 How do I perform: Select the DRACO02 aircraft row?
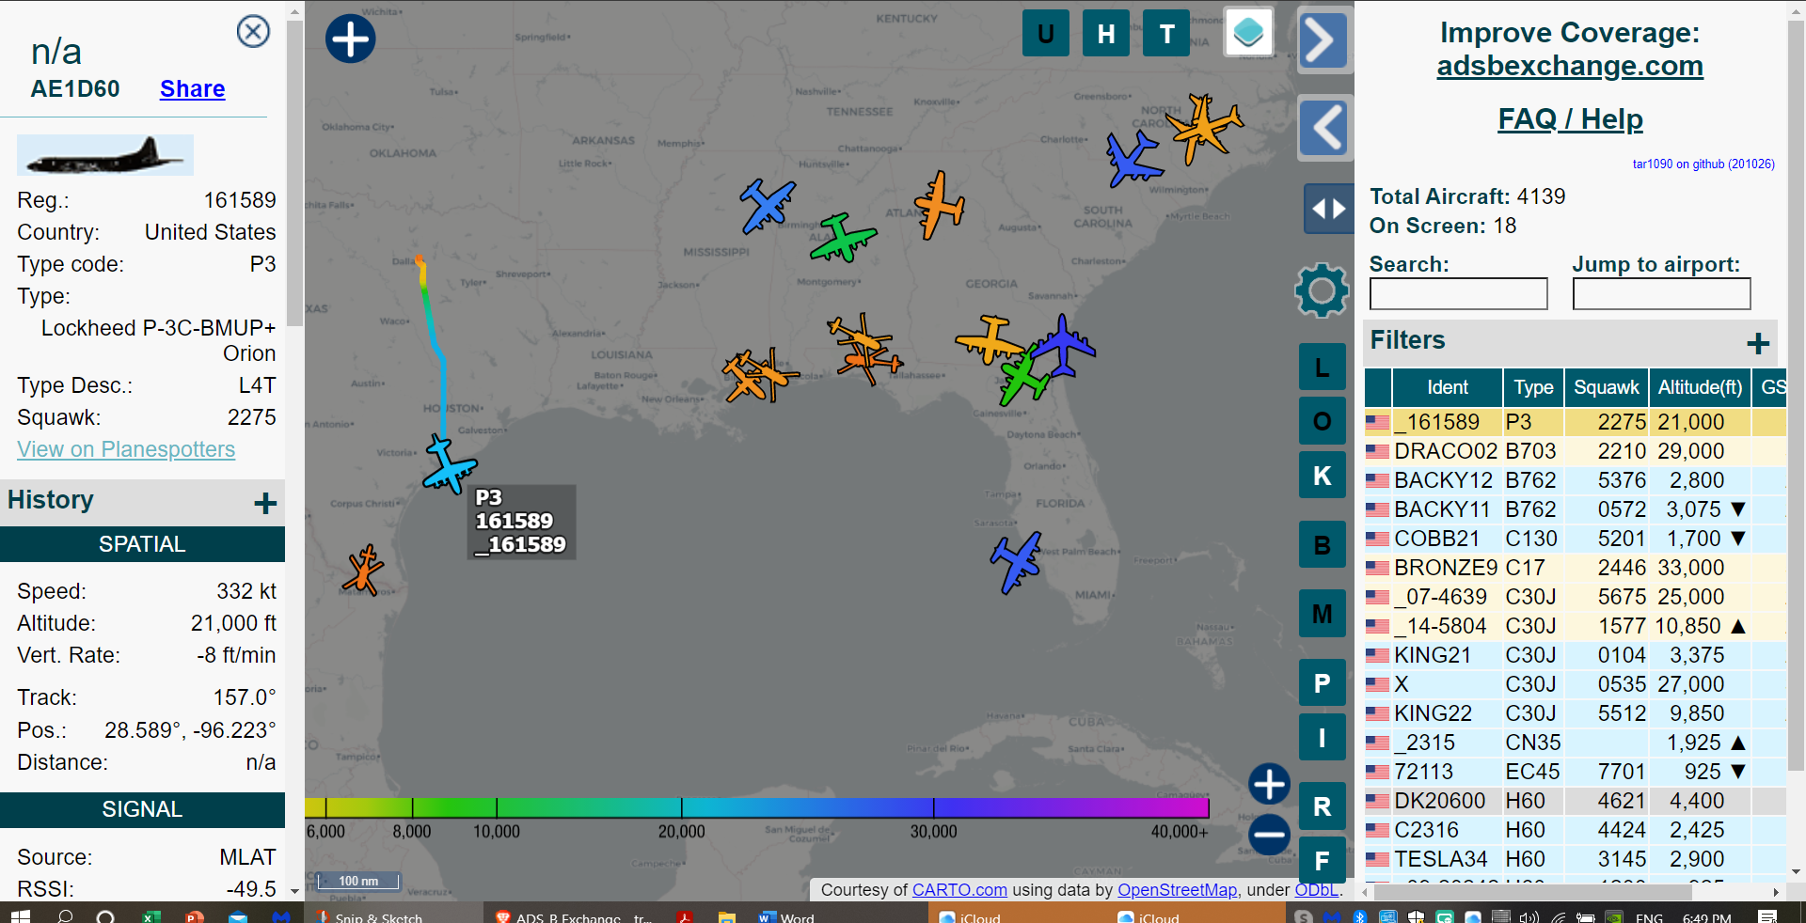(x=1576, y=451)
